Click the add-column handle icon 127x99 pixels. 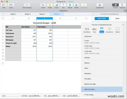pyautogui.click(x=86, y=18)
